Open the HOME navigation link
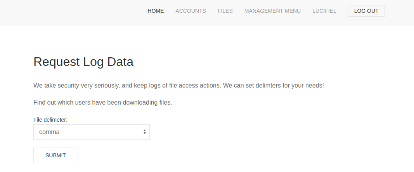 coord(156,11)
